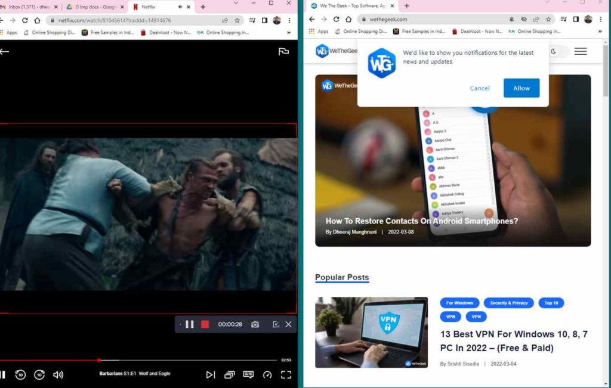Click the VPN laptop article thumbnail

371,333
